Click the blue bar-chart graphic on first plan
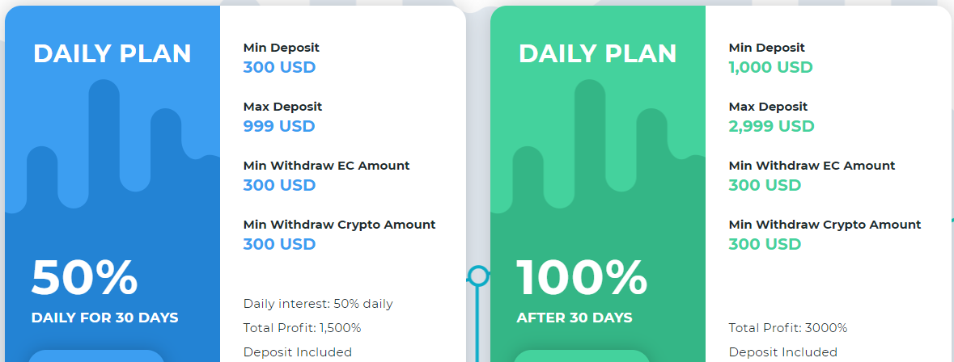The image size is (954, 362). coord(112,145)
